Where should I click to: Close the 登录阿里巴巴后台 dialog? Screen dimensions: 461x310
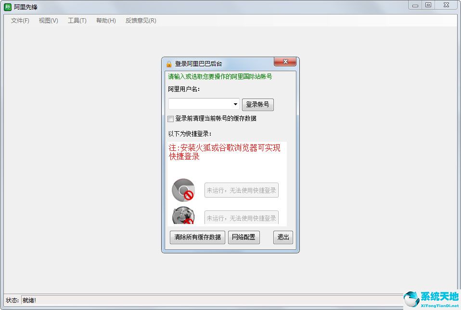tap(285, 62)
